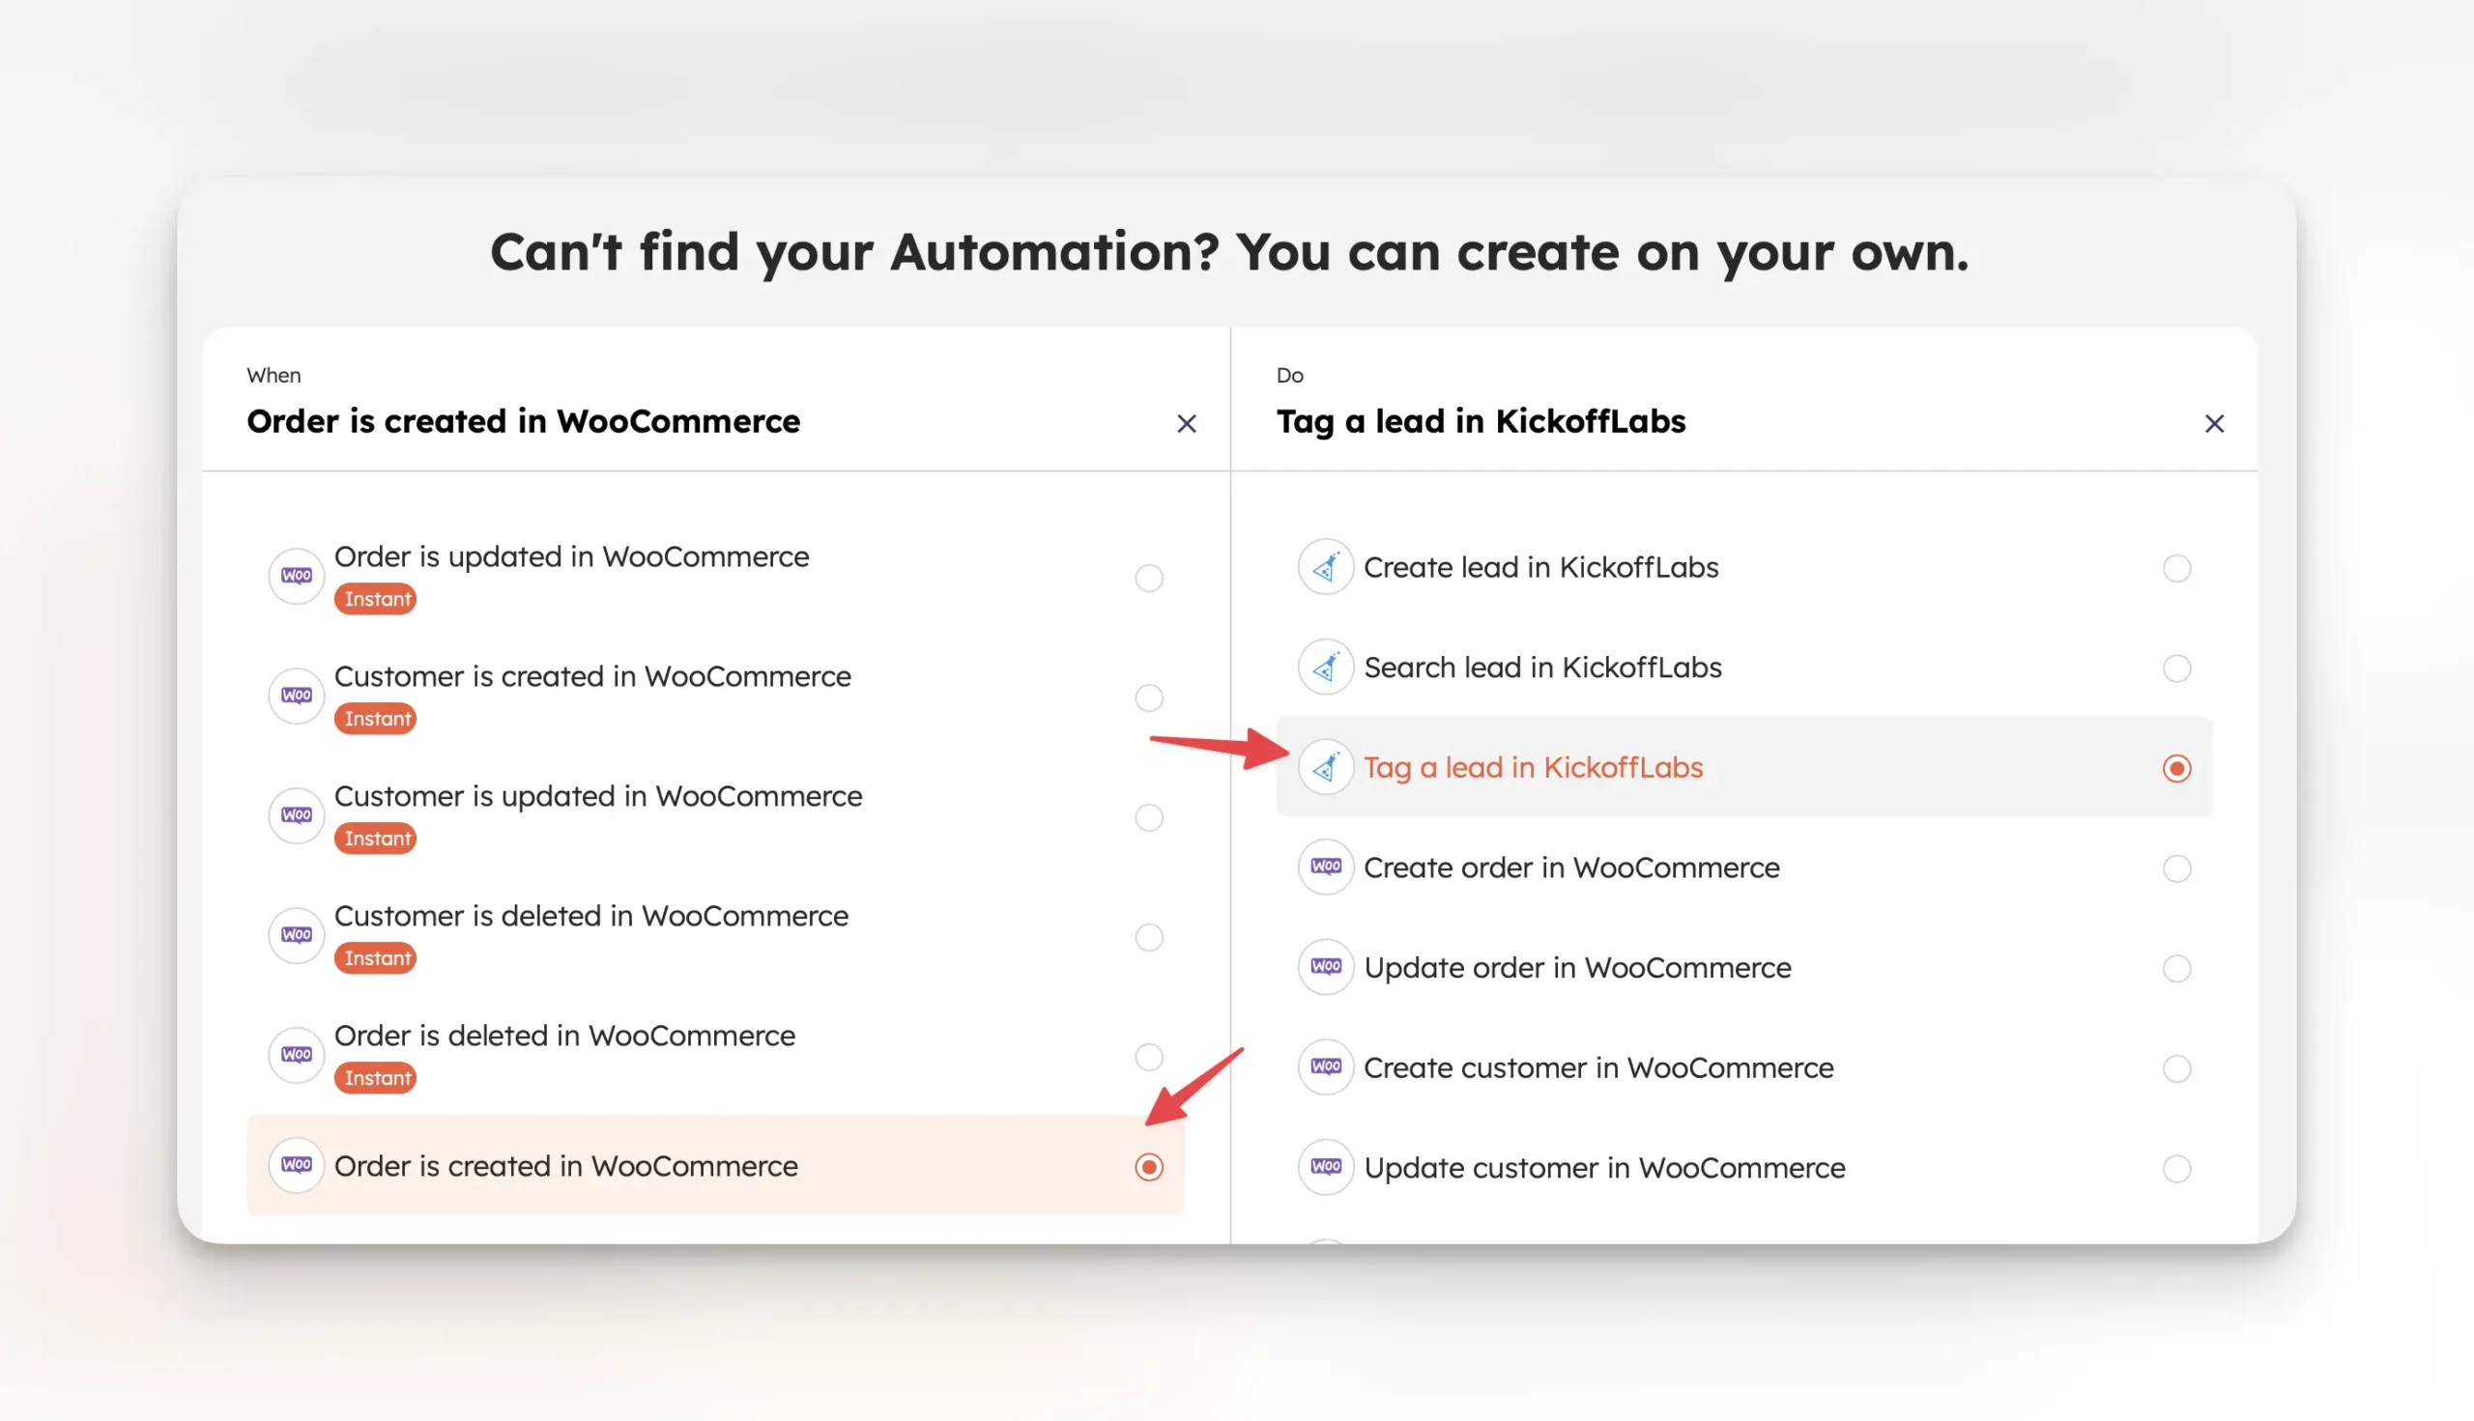Click Do header 'Tag a lead in KickoffLabs'
The image size is (2474, 1421).
(x=1482, y=421)
